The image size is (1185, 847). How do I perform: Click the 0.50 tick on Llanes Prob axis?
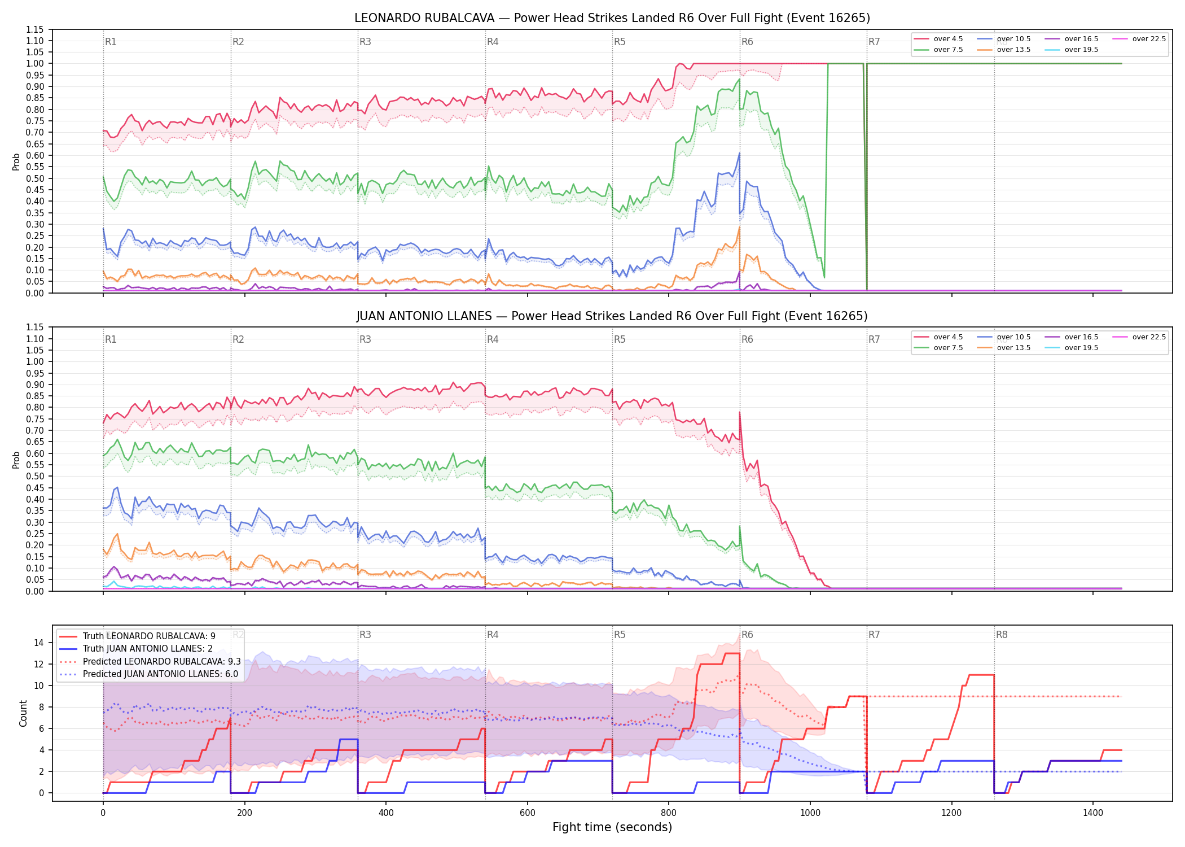(x=34, y=476)
